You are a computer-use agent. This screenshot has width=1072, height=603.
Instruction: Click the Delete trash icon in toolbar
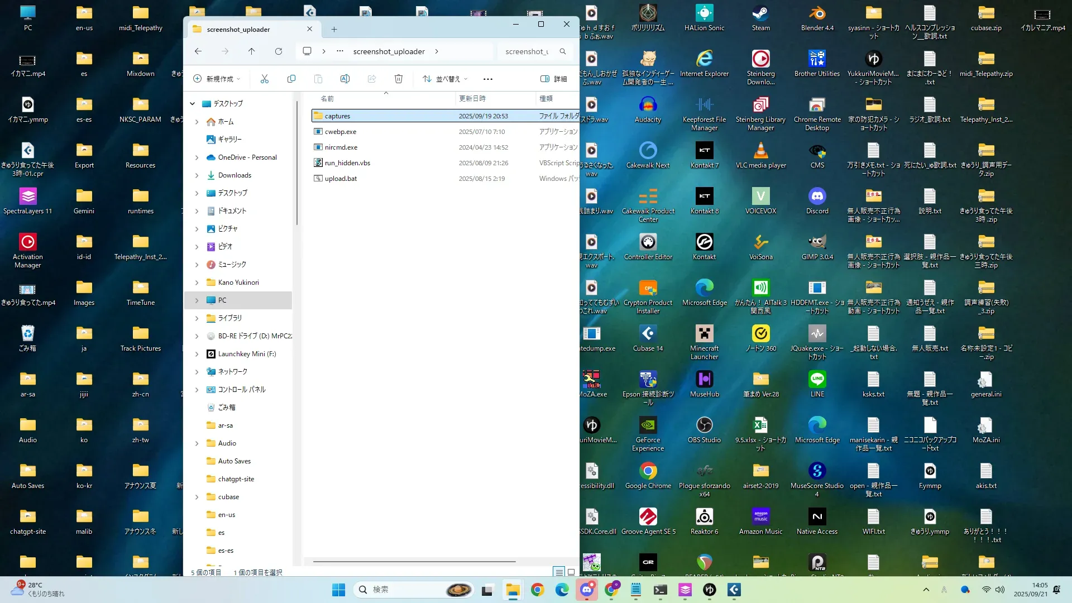point(399,79)
